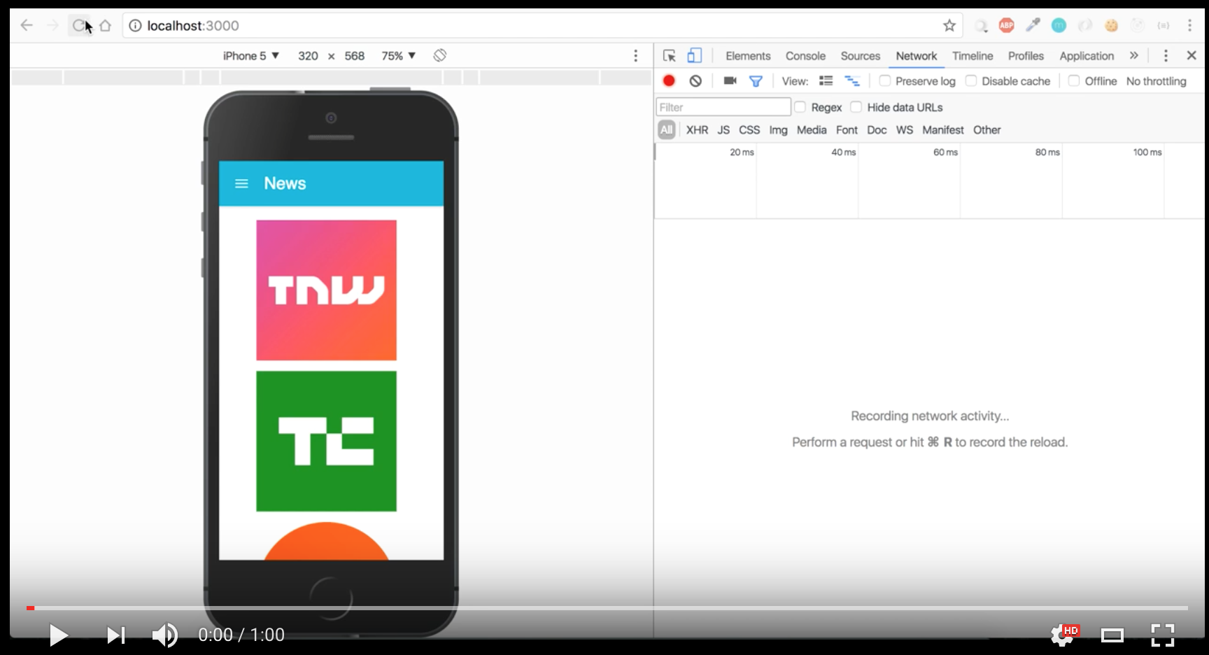This screenshot has width=1209, height=655.
Task: Open the 75% zoom dropdown
Action: pyautogui.click(x=397, y=55)
